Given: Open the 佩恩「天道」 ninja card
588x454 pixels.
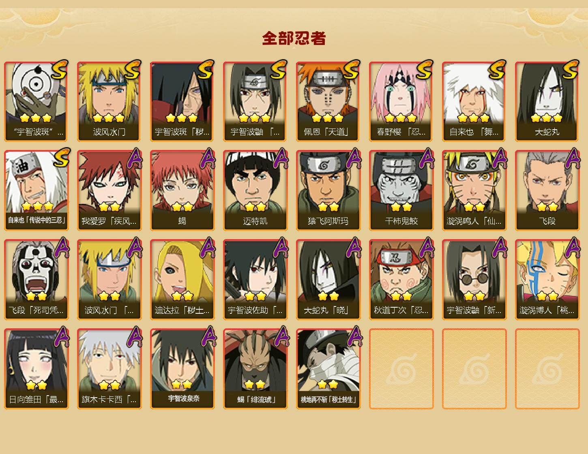Looking at the screenshot, I should (x=328, y=101).
